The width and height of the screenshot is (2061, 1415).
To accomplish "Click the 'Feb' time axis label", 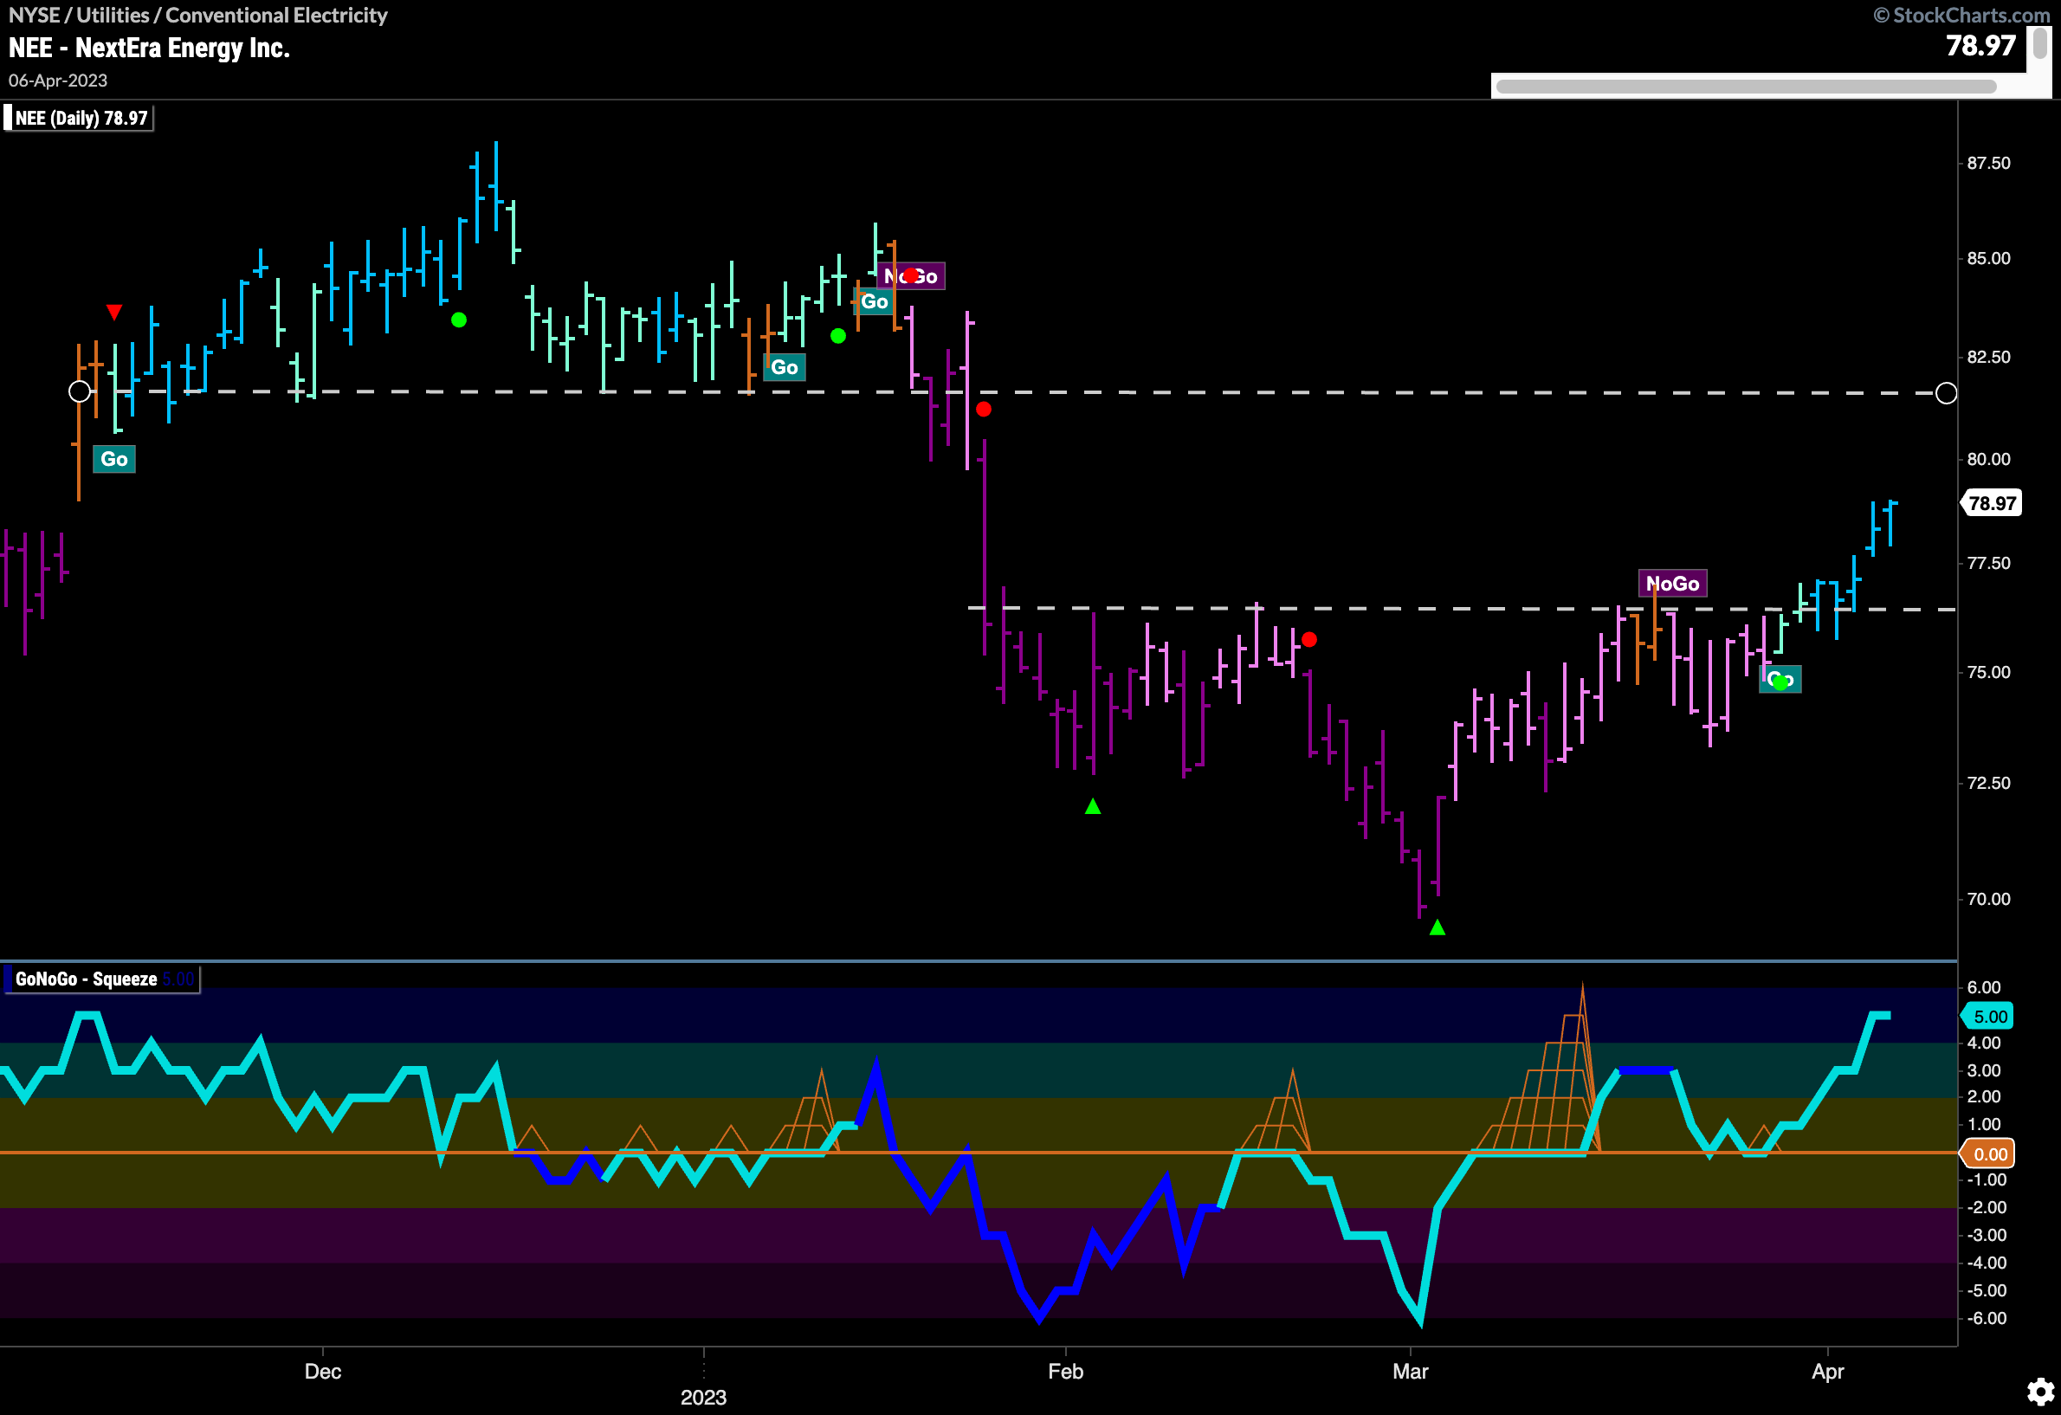I will [x=1066, y=1372].
